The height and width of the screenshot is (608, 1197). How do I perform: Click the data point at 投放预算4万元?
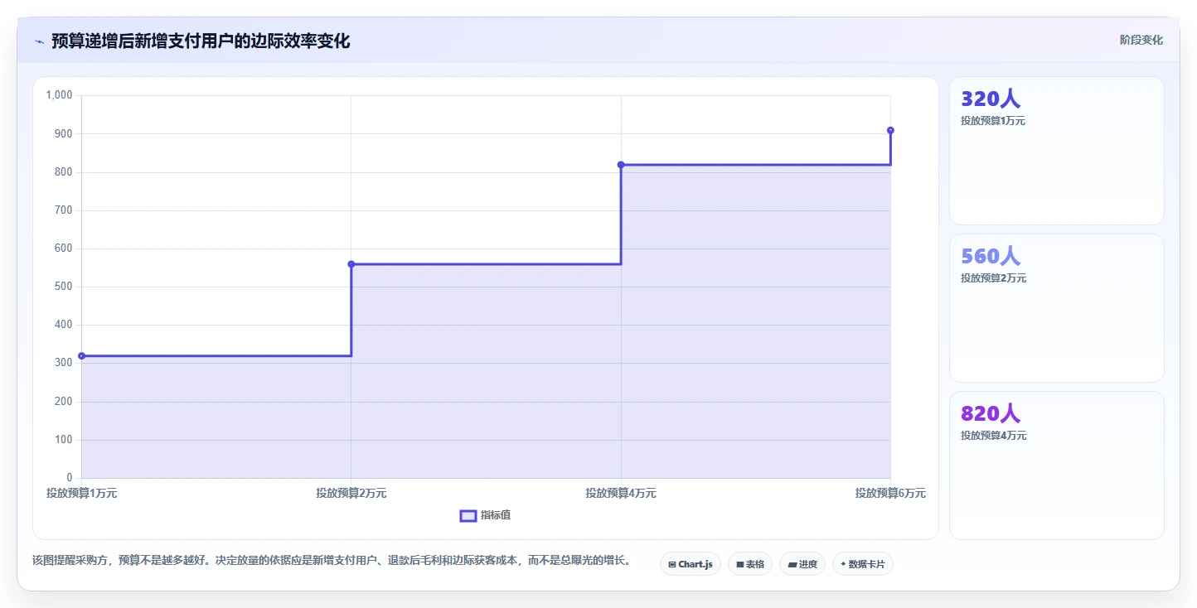pos(621,165)
